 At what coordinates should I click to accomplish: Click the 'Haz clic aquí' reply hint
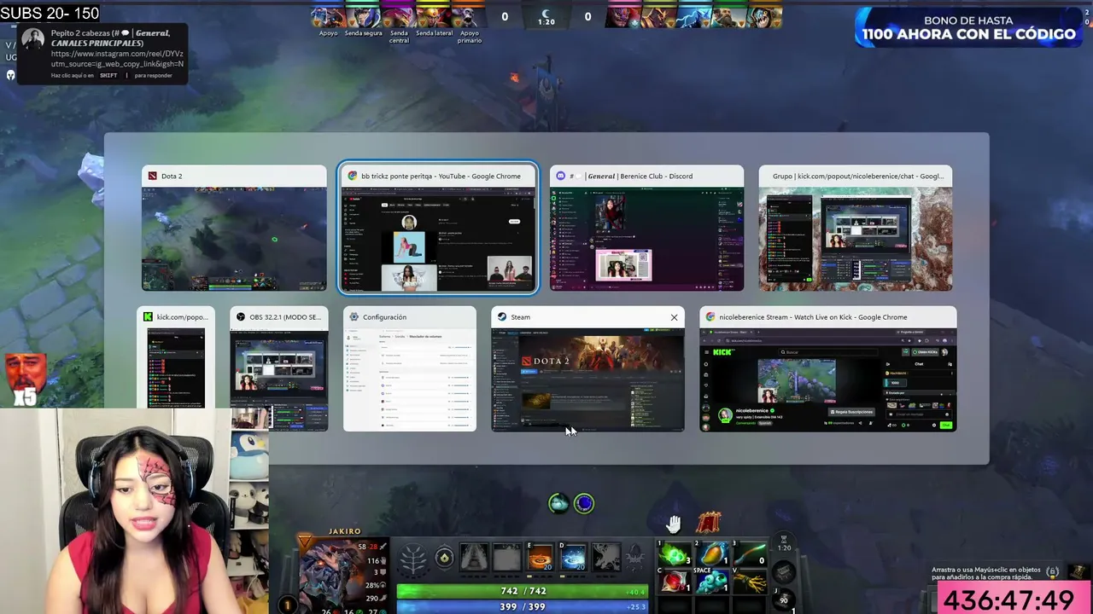[x=112, y=76]
